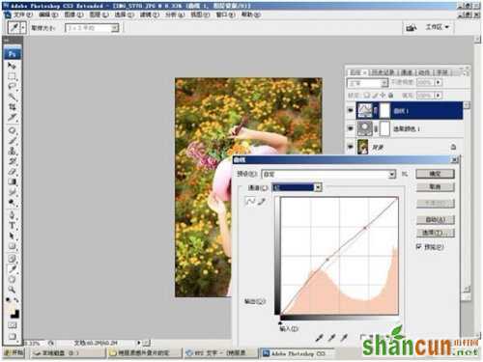The image size is (483, 362).
Task: Confirm Curves with the OK button
Action: coord(435,174)
